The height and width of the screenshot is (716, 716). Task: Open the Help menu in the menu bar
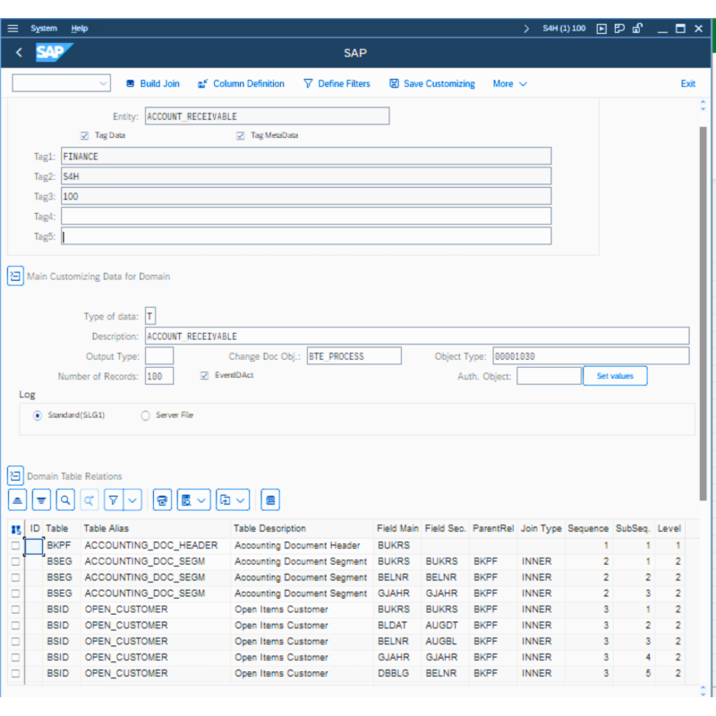[x=80, y=28]
